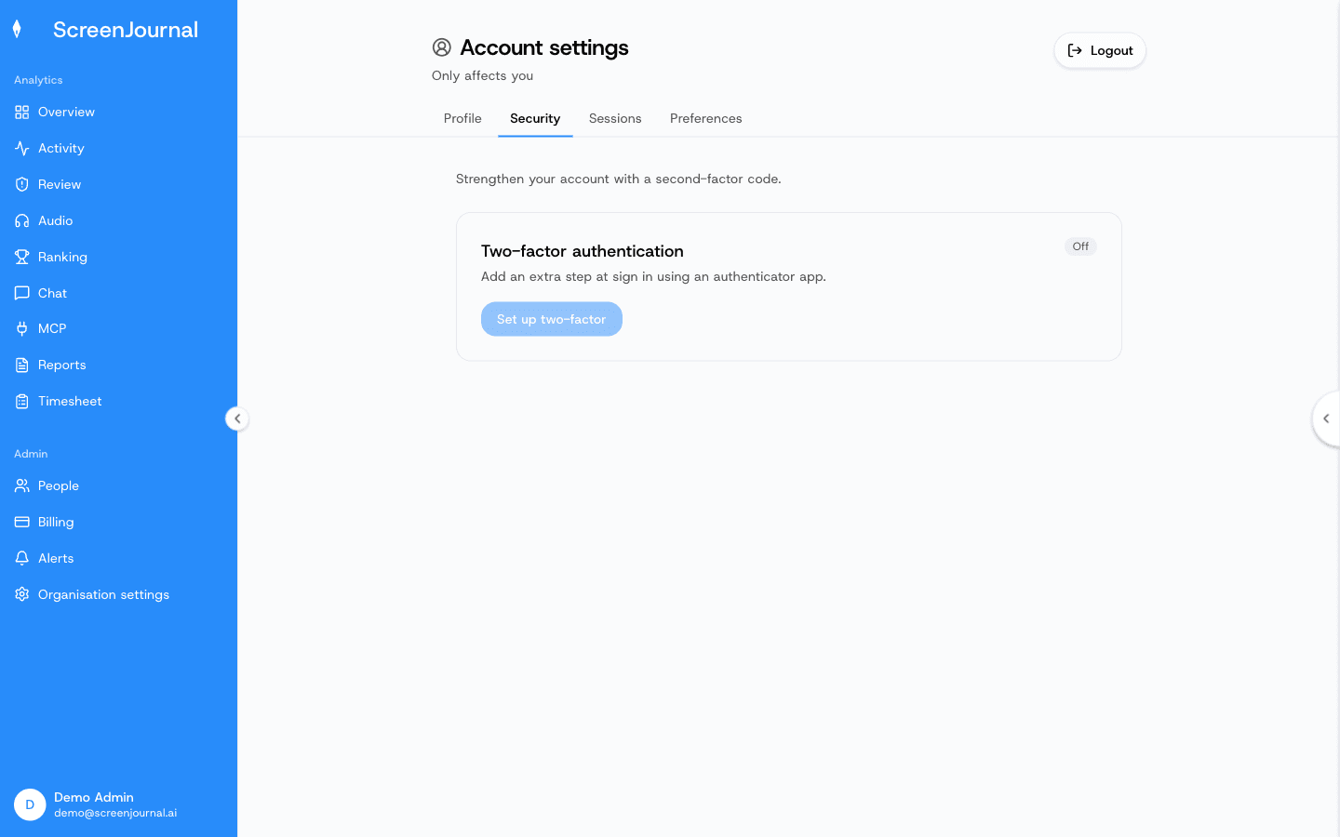Collapse the left sidebar with the chevron

point(237,419)
